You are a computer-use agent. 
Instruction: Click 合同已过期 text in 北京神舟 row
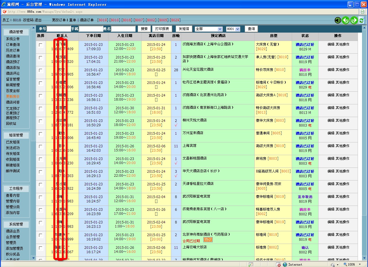pos(191,241)
